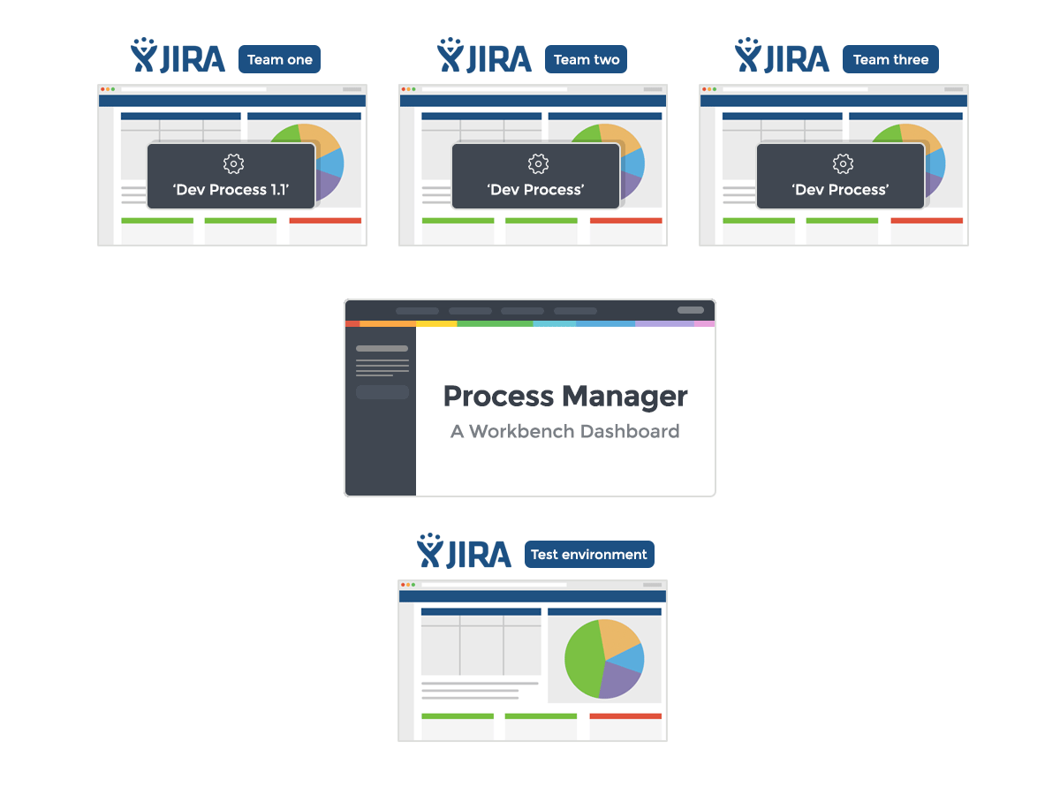Select the pie chart on Test environment dashboard

tap(604, 658)
